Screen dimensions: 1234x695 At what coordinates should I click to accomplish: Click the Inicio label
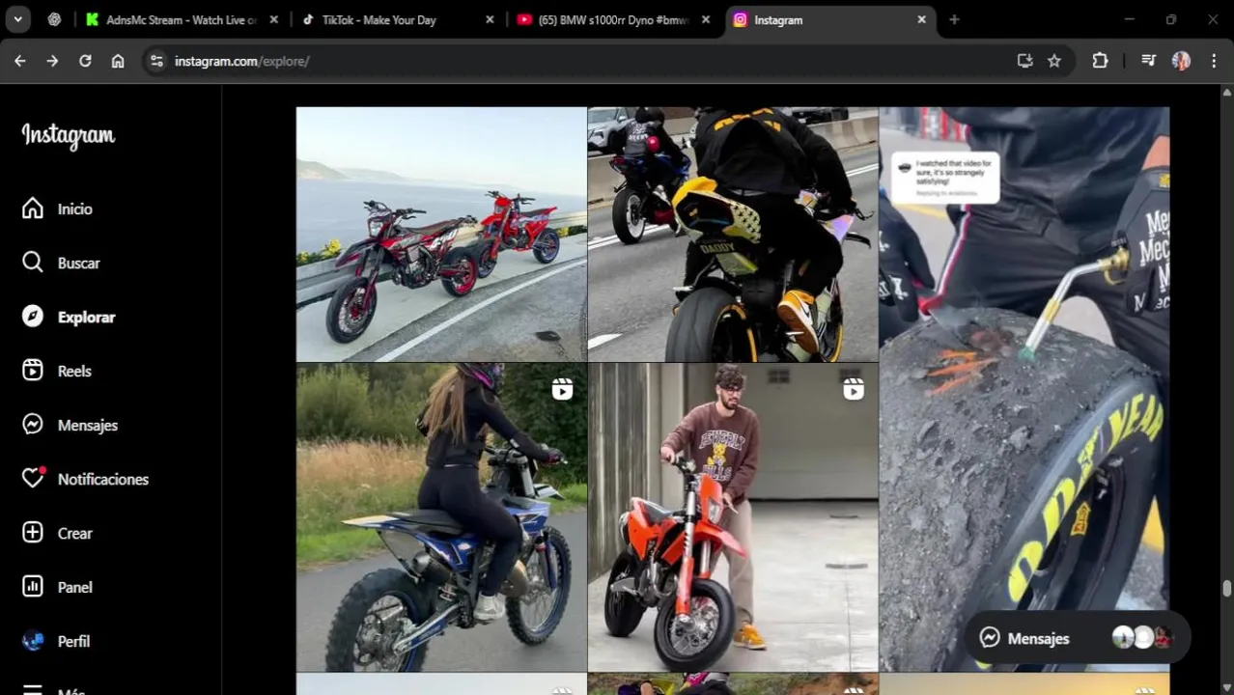pyautogui.click(x=74, y=208)
